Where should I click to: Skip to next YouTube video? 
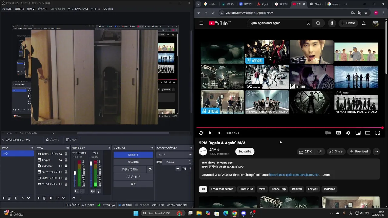211,133
